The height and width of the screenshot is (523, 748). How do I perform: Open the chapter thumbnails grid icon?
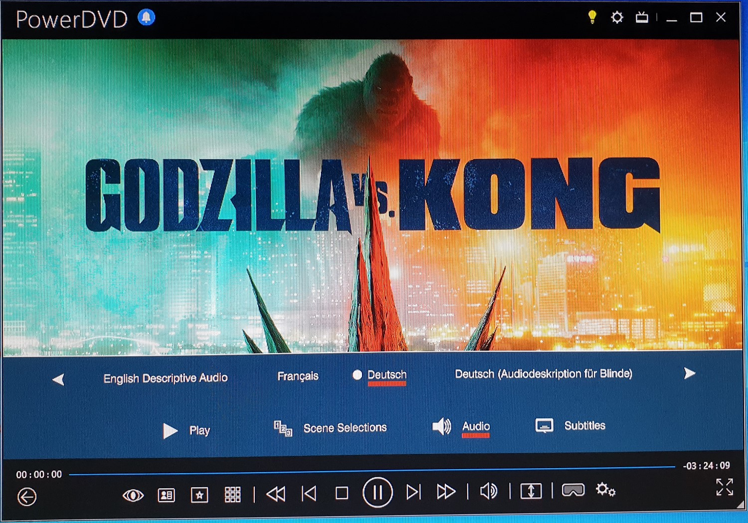(x=233, y=495)
